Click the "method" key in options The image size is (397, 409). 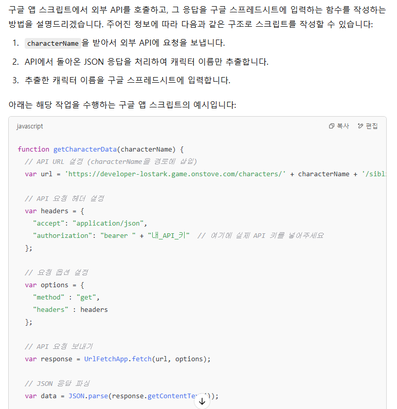tap(48, 298)
